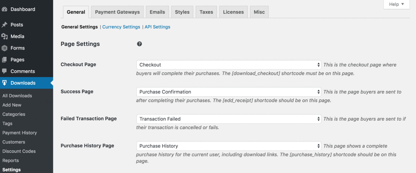This screenshot has width=416, height=173.
Task: Open the Failed Transaction Page dropdown
Action: (x=229, y=119)
